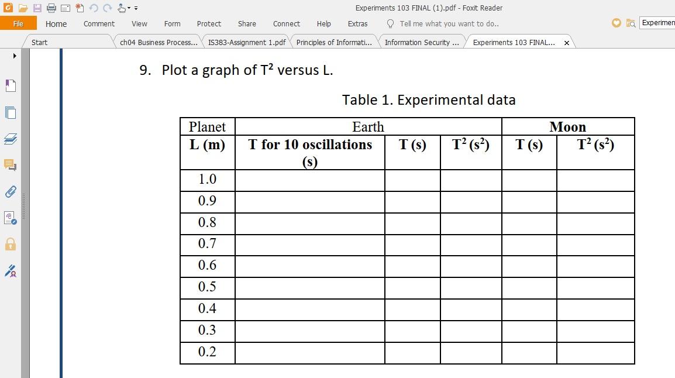Viewport: 675px width, 378px height.
Task: Expand the navigation panel arrow
Action: click(x=15, y=56)
